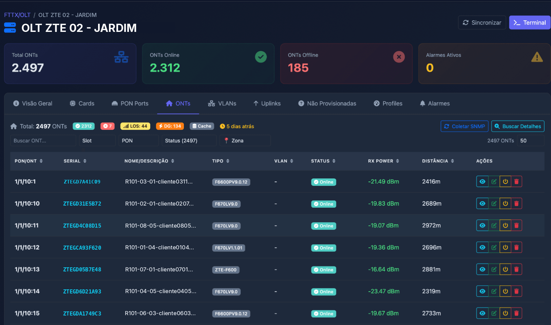Delete ONT 1/1/10:13 with trash icon
Viewport: 551px width, 325px height.
[x=516, y=269]
